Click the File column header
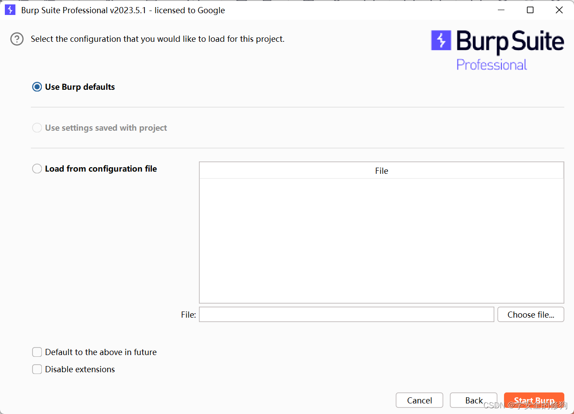 click(x=382, y=171)
